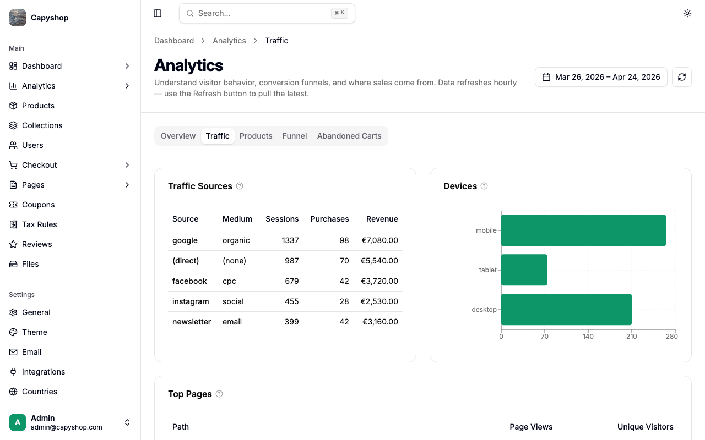Expand the Pages submenu chevron
The width and height of the screenshot is (705, 440).
coord(127,185)
